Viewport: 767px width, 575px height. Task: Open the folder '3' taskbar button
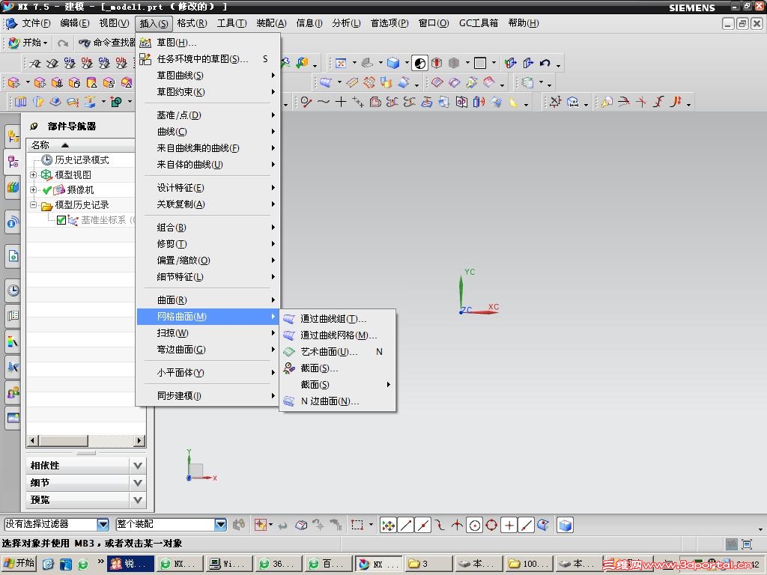coord(428,563)
